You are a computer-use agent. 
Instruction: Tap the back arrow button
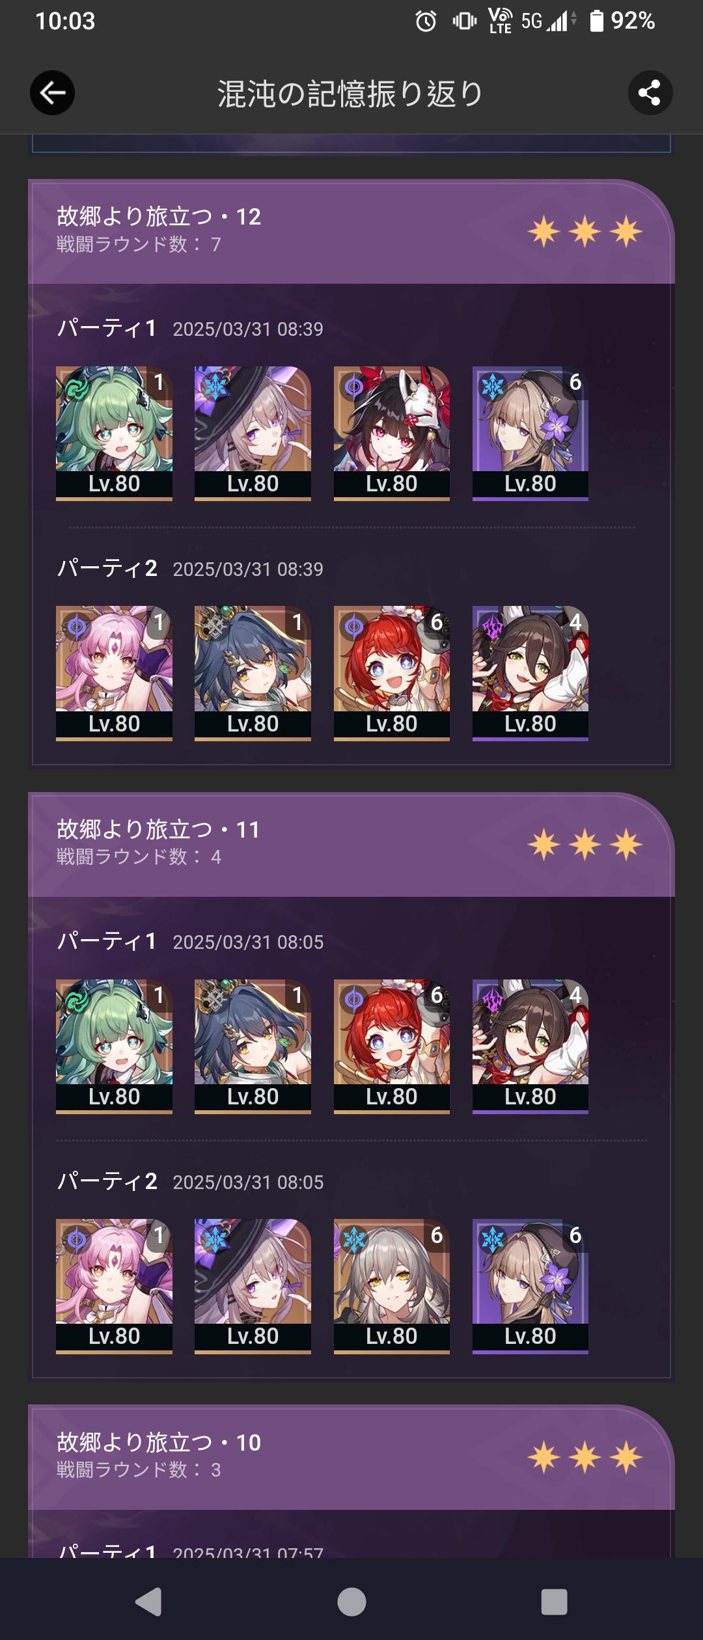(52, 93)
